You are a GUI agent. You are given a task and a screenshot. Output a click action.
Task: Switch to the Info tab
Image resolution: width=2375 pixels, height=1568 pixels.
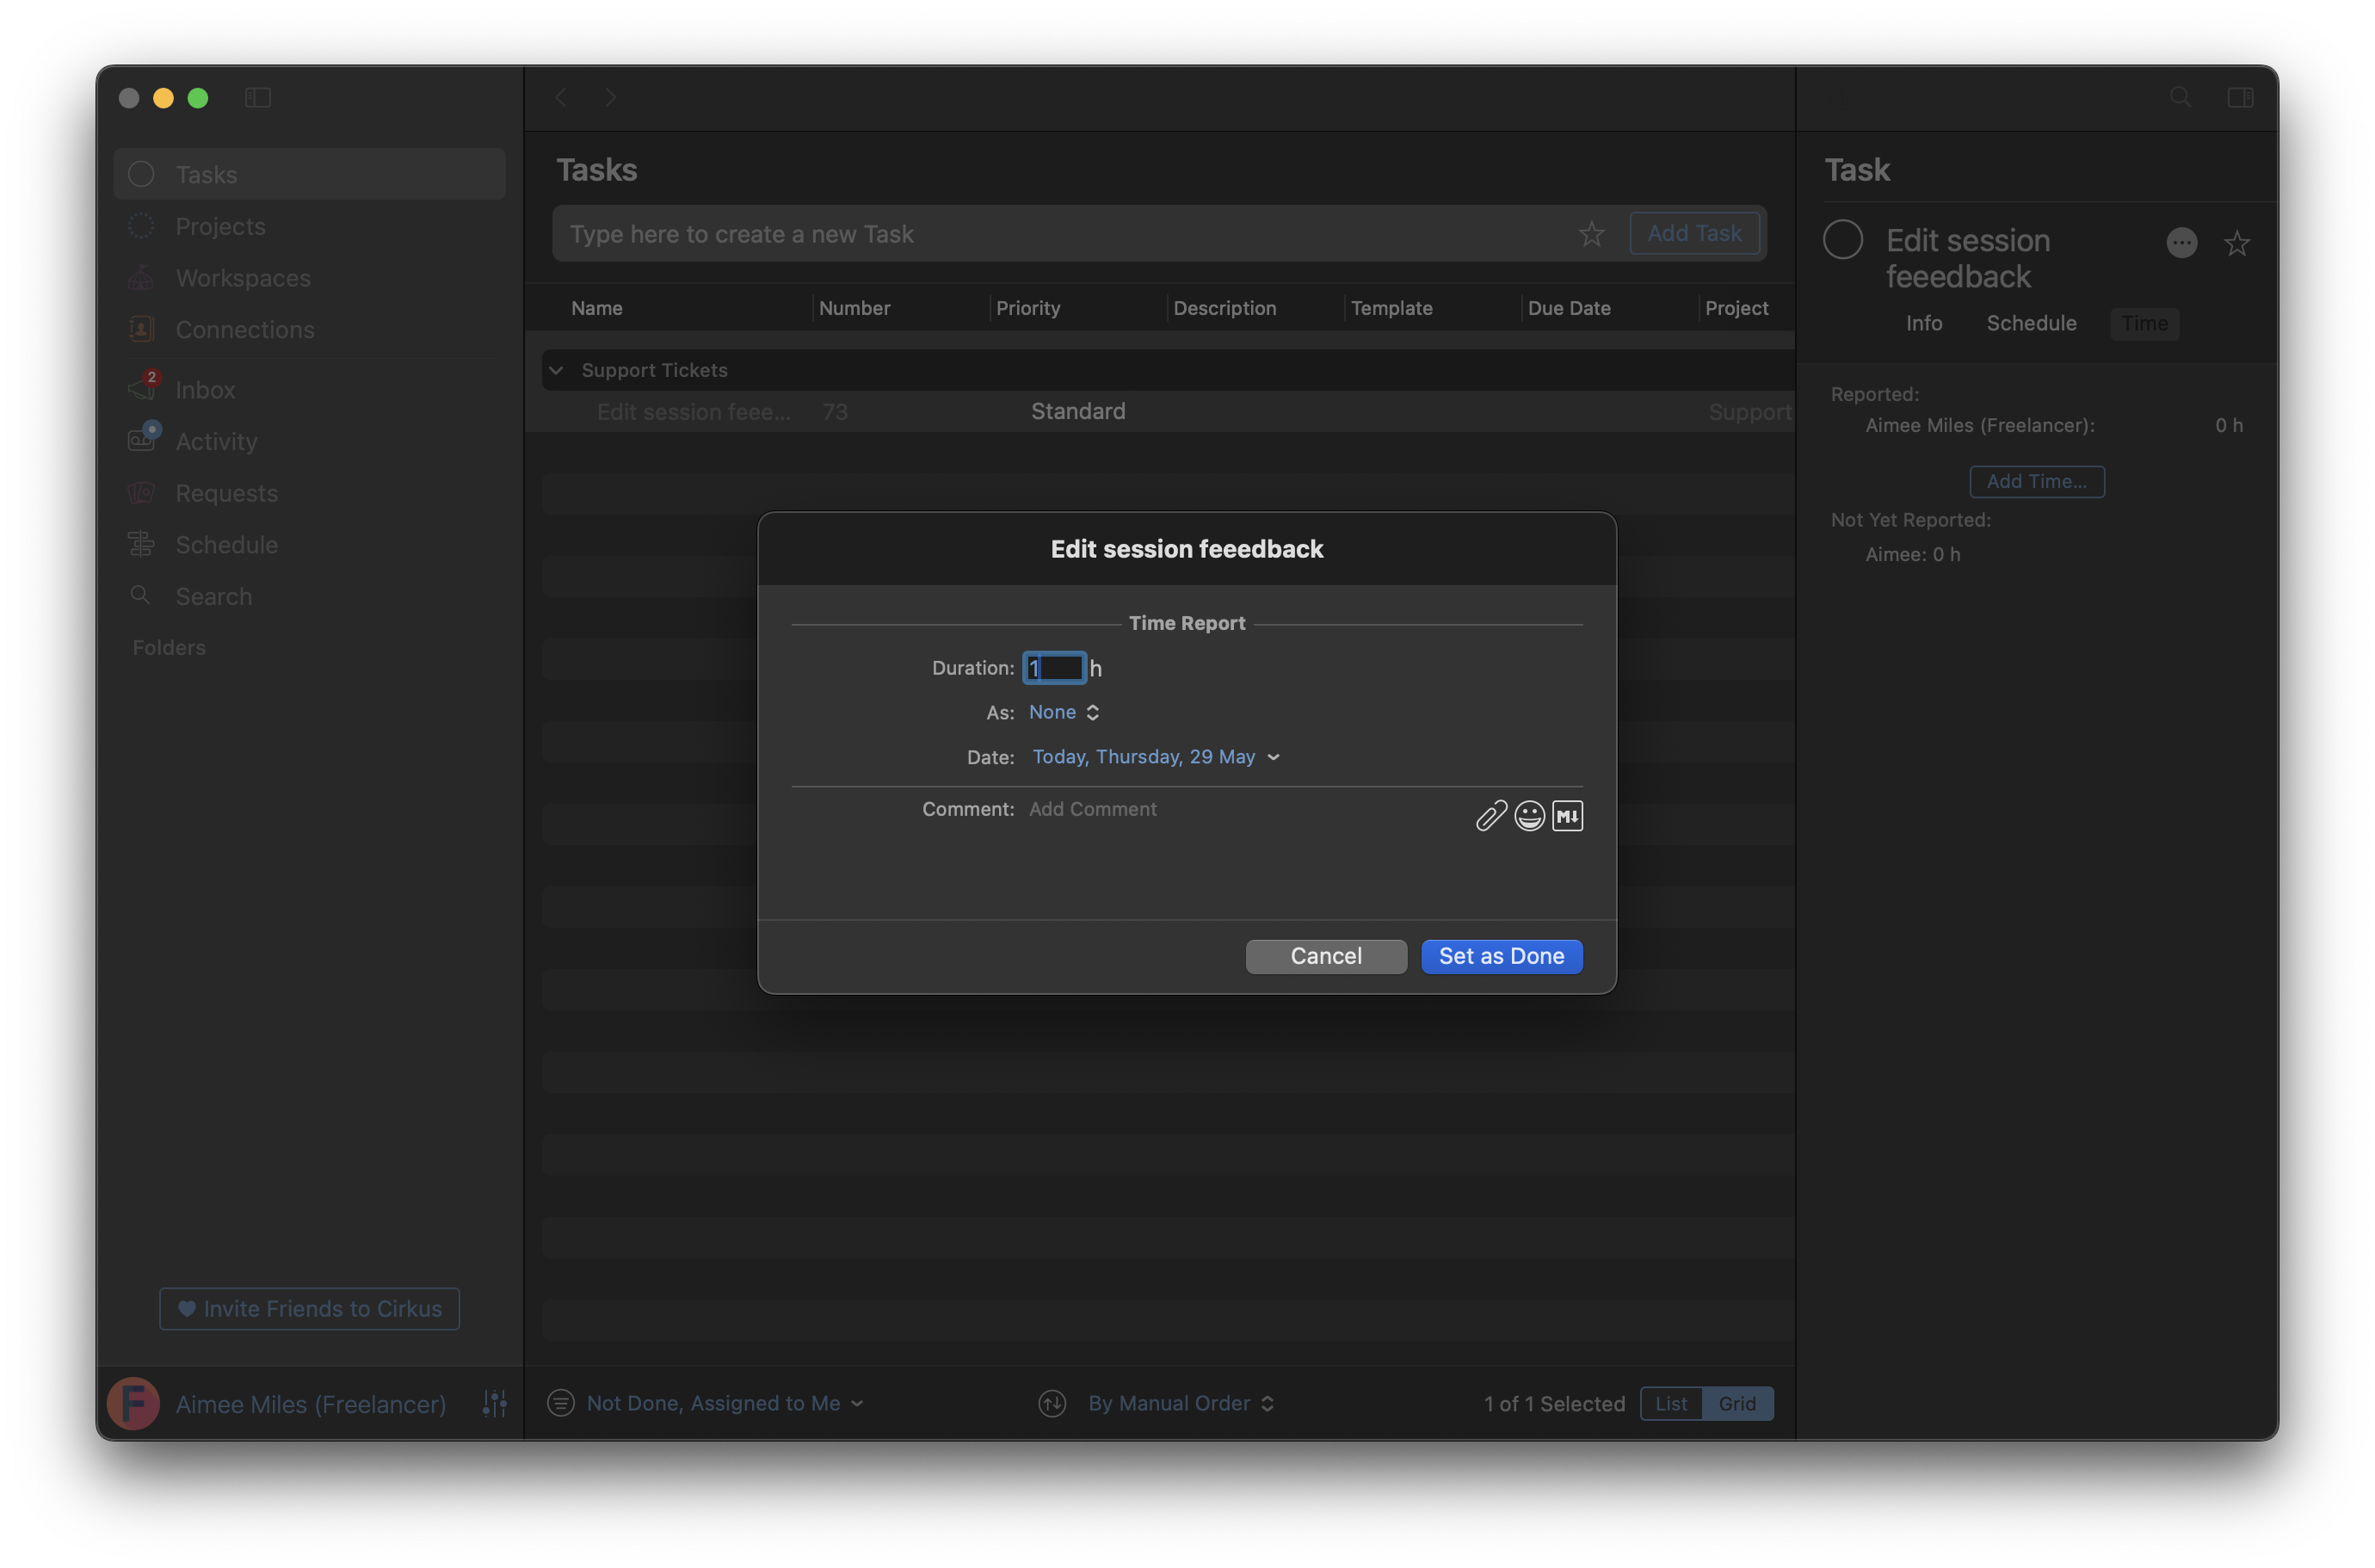point(1923,324)
